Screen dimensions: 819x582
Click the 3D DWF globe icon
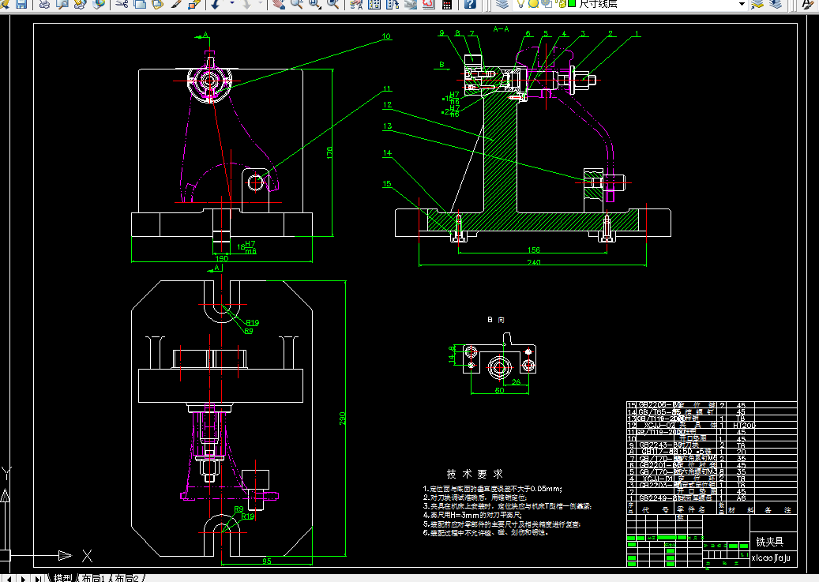click(98, 4)
